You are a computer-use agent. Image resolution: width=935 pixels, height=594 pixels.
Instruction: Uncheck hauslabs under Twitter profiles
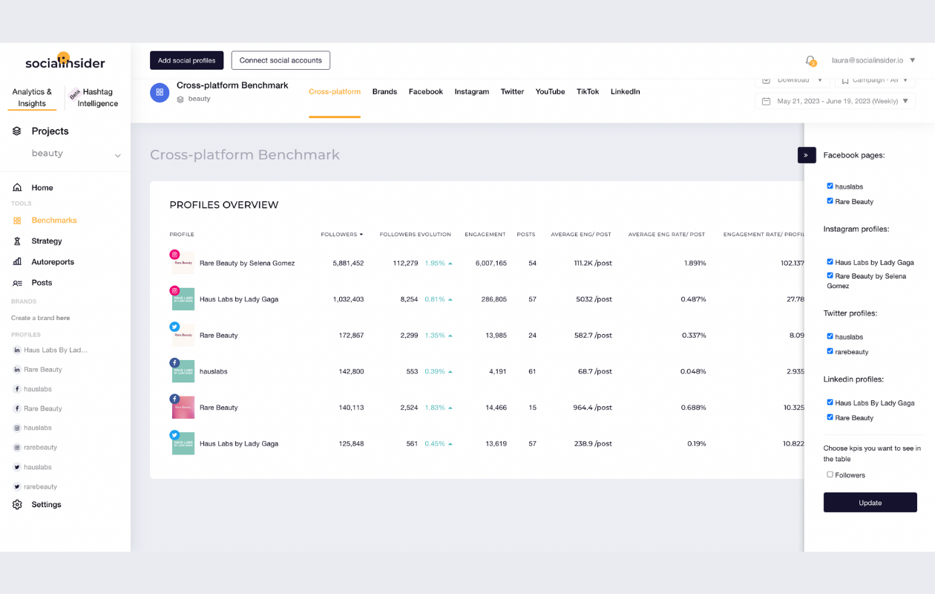(x=830, y=336)
